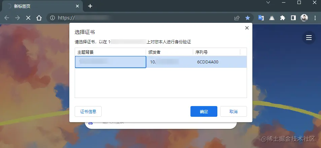Toggle the browser side panel
Image resolution: width=321 pixels, height=148 pixels.
pyautogui.click(x=293, y=18)
